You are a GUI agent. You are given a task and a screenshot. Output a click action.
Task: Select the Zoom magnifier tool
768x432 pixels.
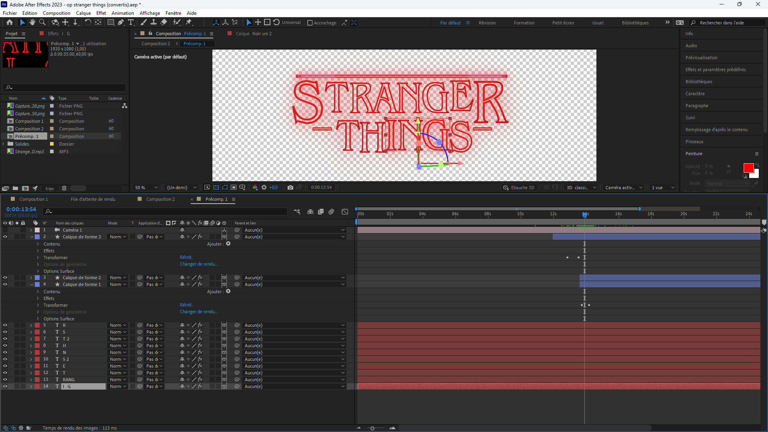pos(42,22)
